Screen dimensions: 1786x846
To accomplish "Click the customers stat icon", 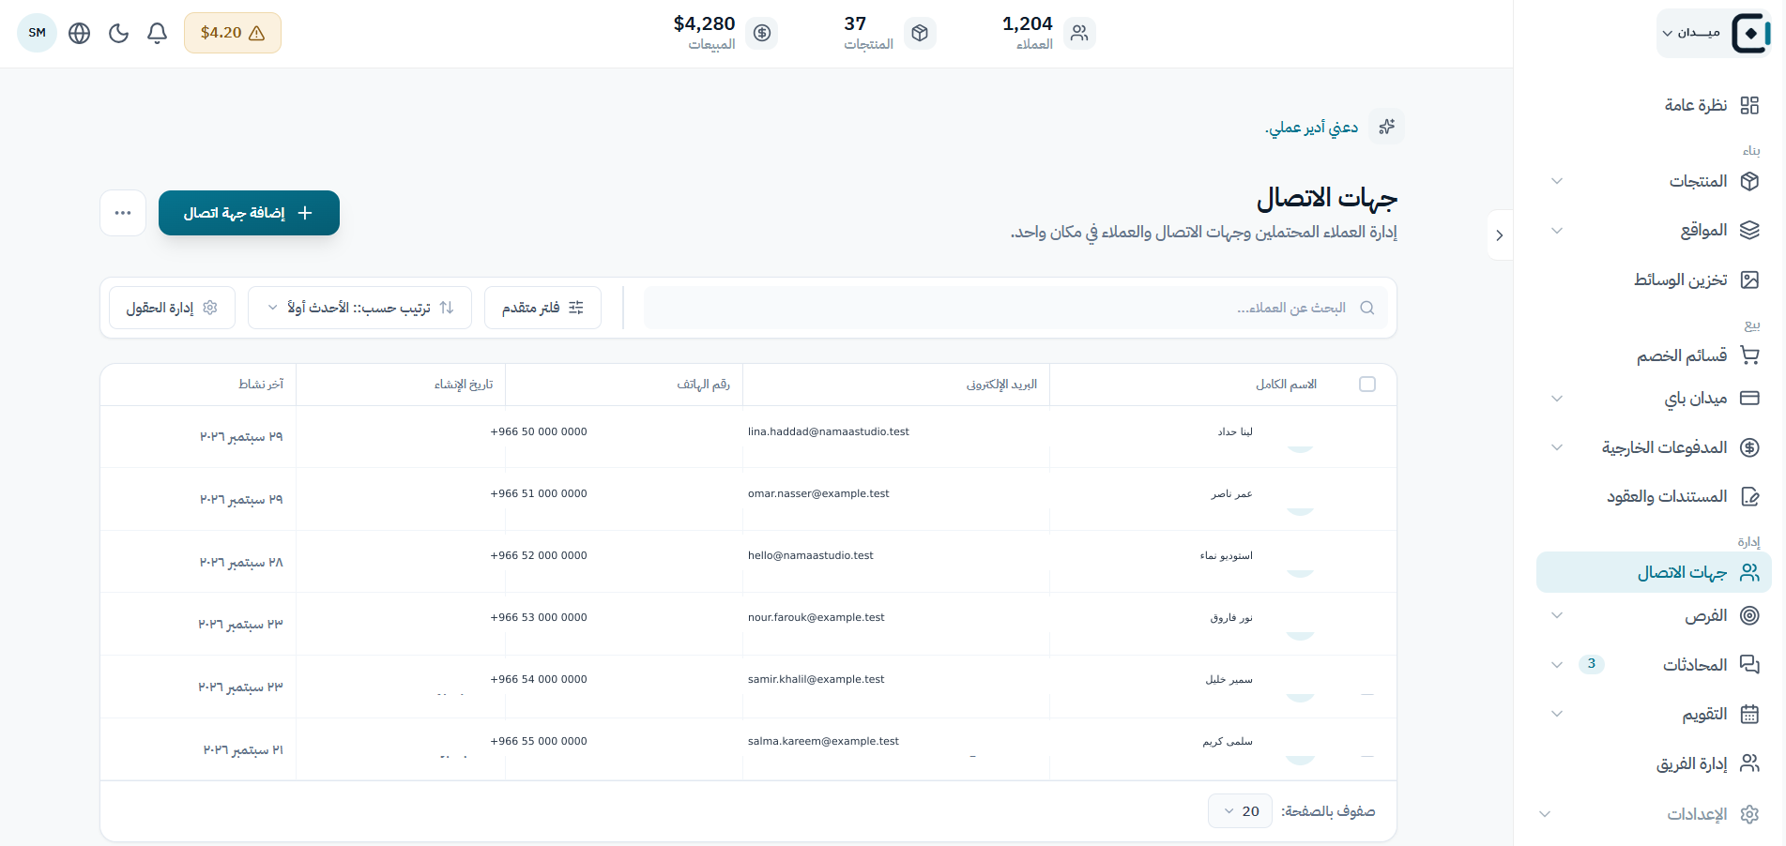I will 1080,33.
